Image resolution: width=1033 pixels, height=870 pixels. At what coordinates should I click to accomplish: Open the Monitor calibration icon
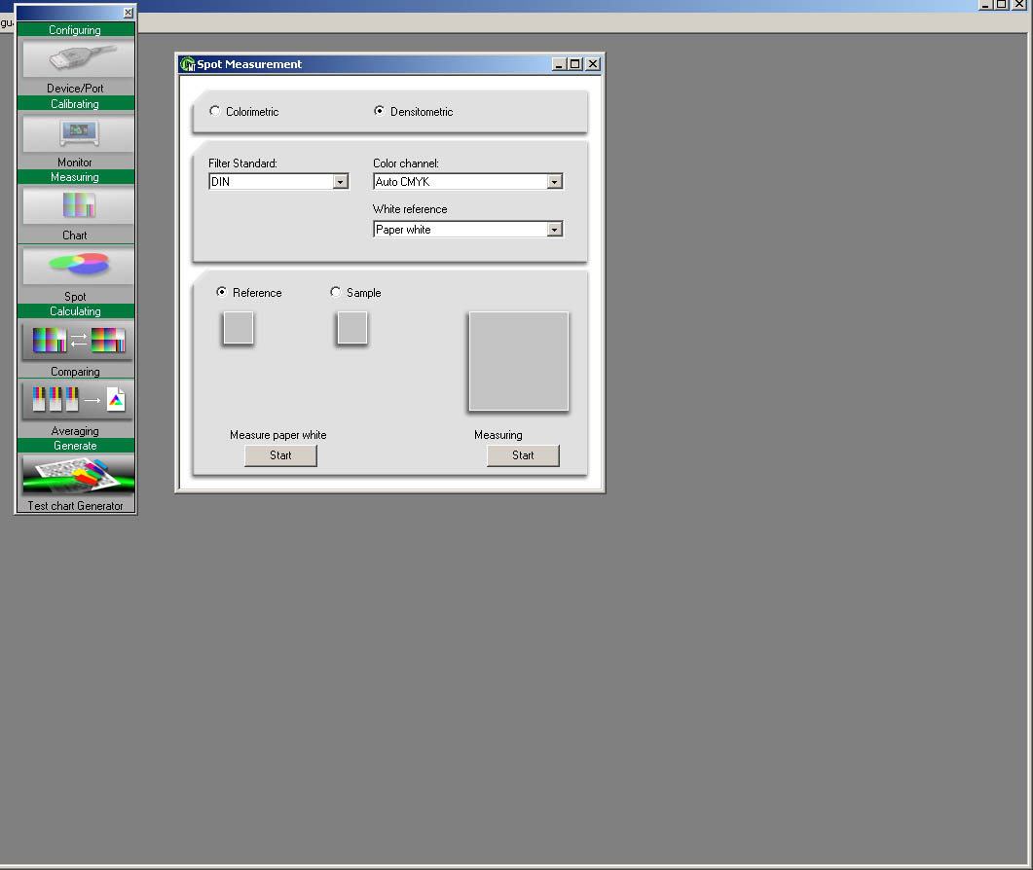point(79,132)
